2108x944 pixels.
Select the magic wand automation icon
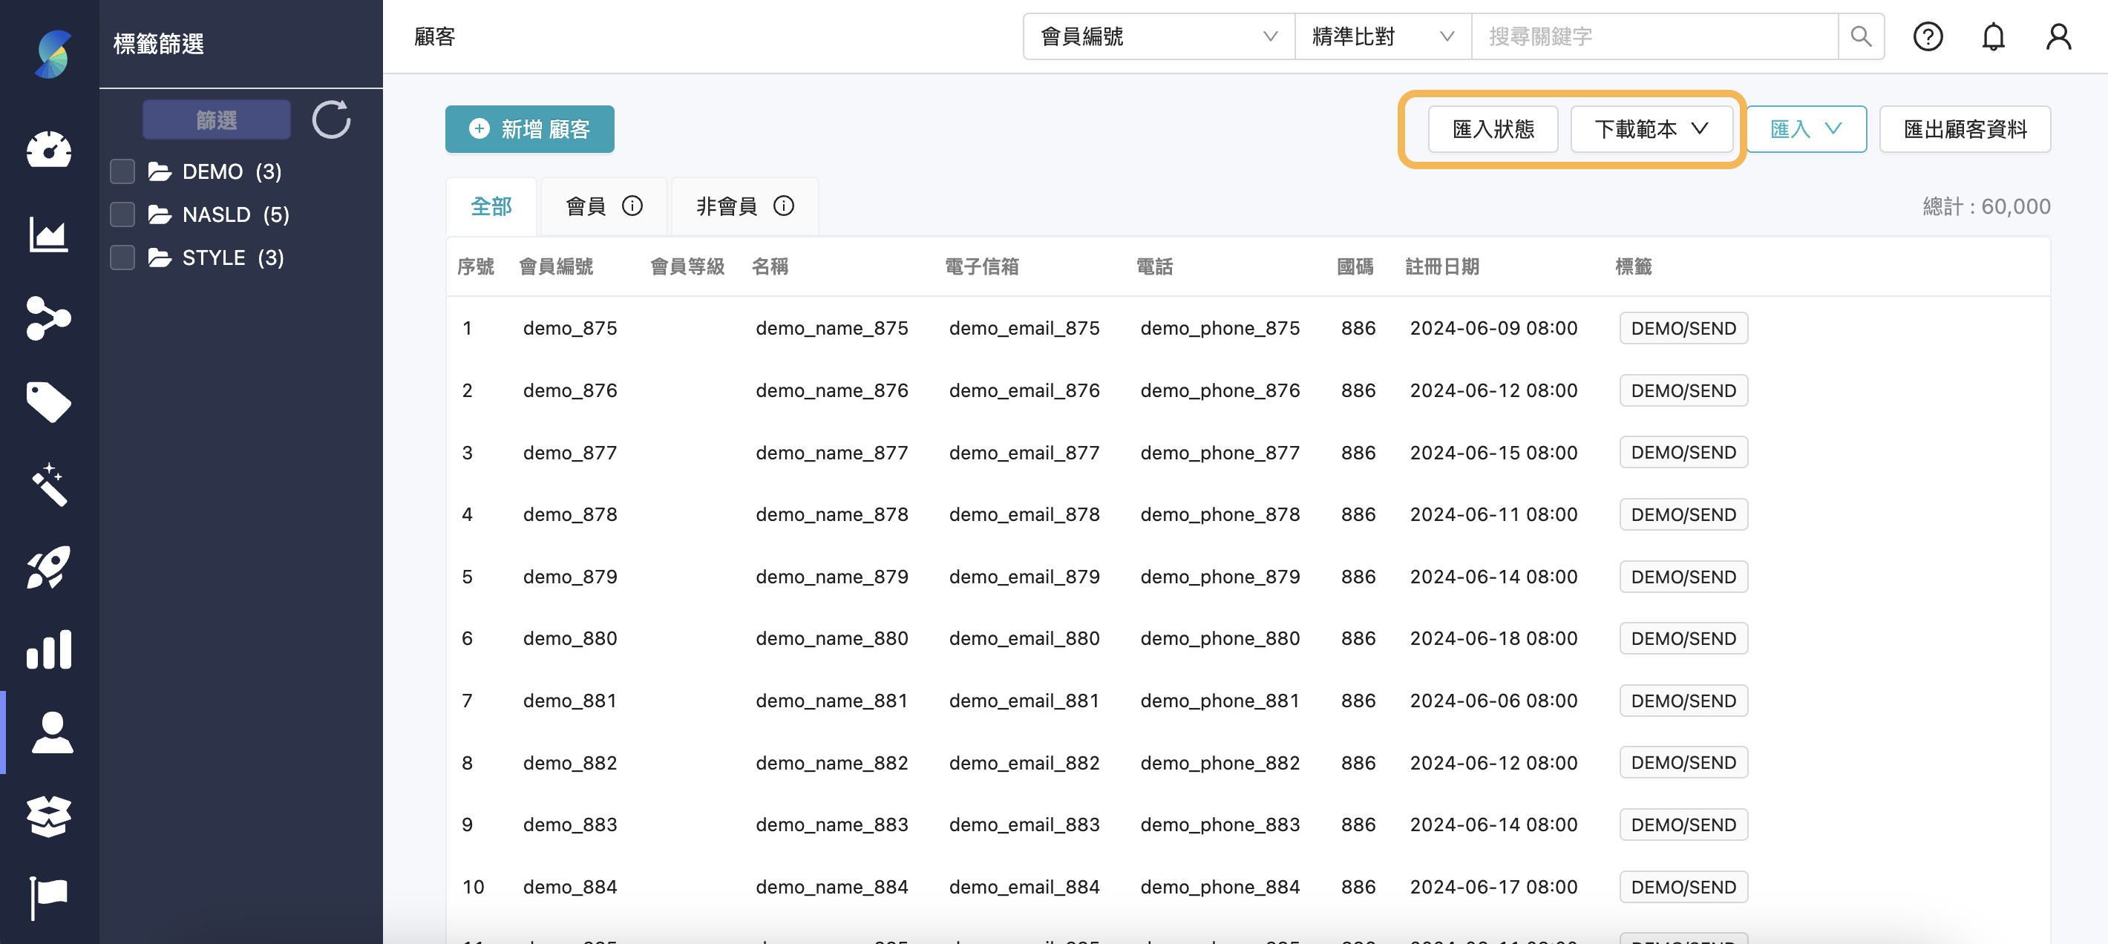49,485
